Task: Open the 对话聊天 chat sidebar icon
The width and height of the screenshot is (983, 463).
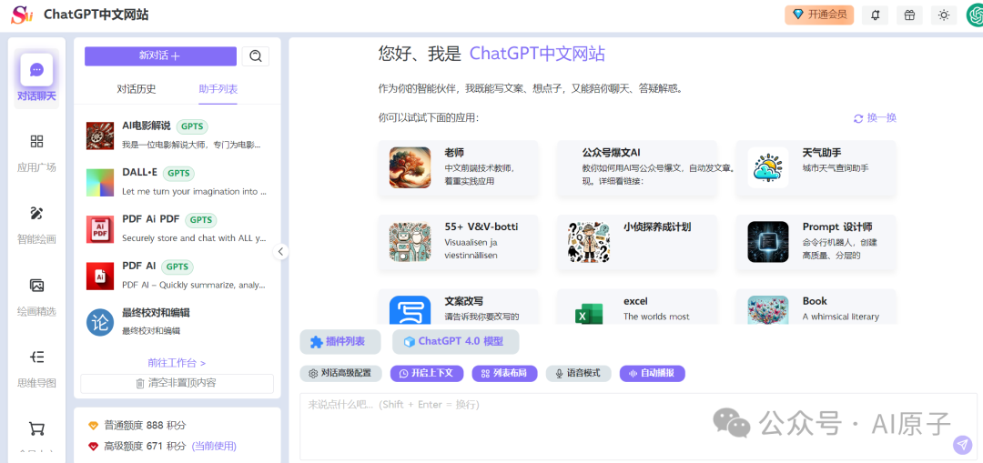Action: pos(36,69)
